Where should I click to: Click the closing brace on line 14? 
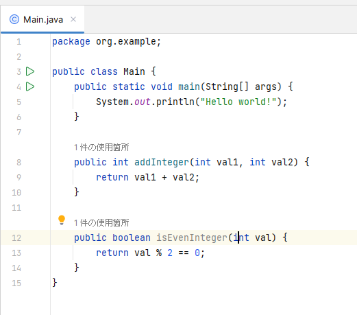[77, 268]
